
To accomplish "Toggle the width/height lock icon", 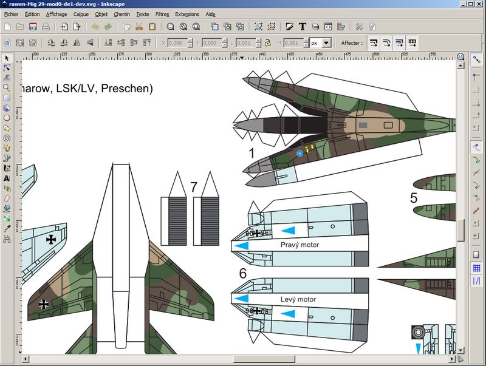I will point(267,43).
